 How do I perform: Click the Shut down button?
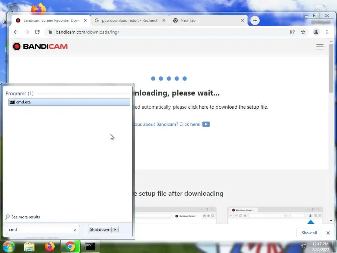pos(99,230)
